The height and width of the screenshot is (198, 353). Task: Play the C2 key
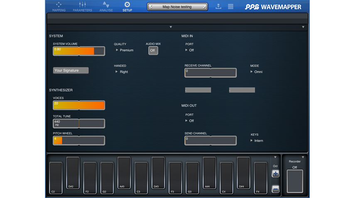coord(56,178)
